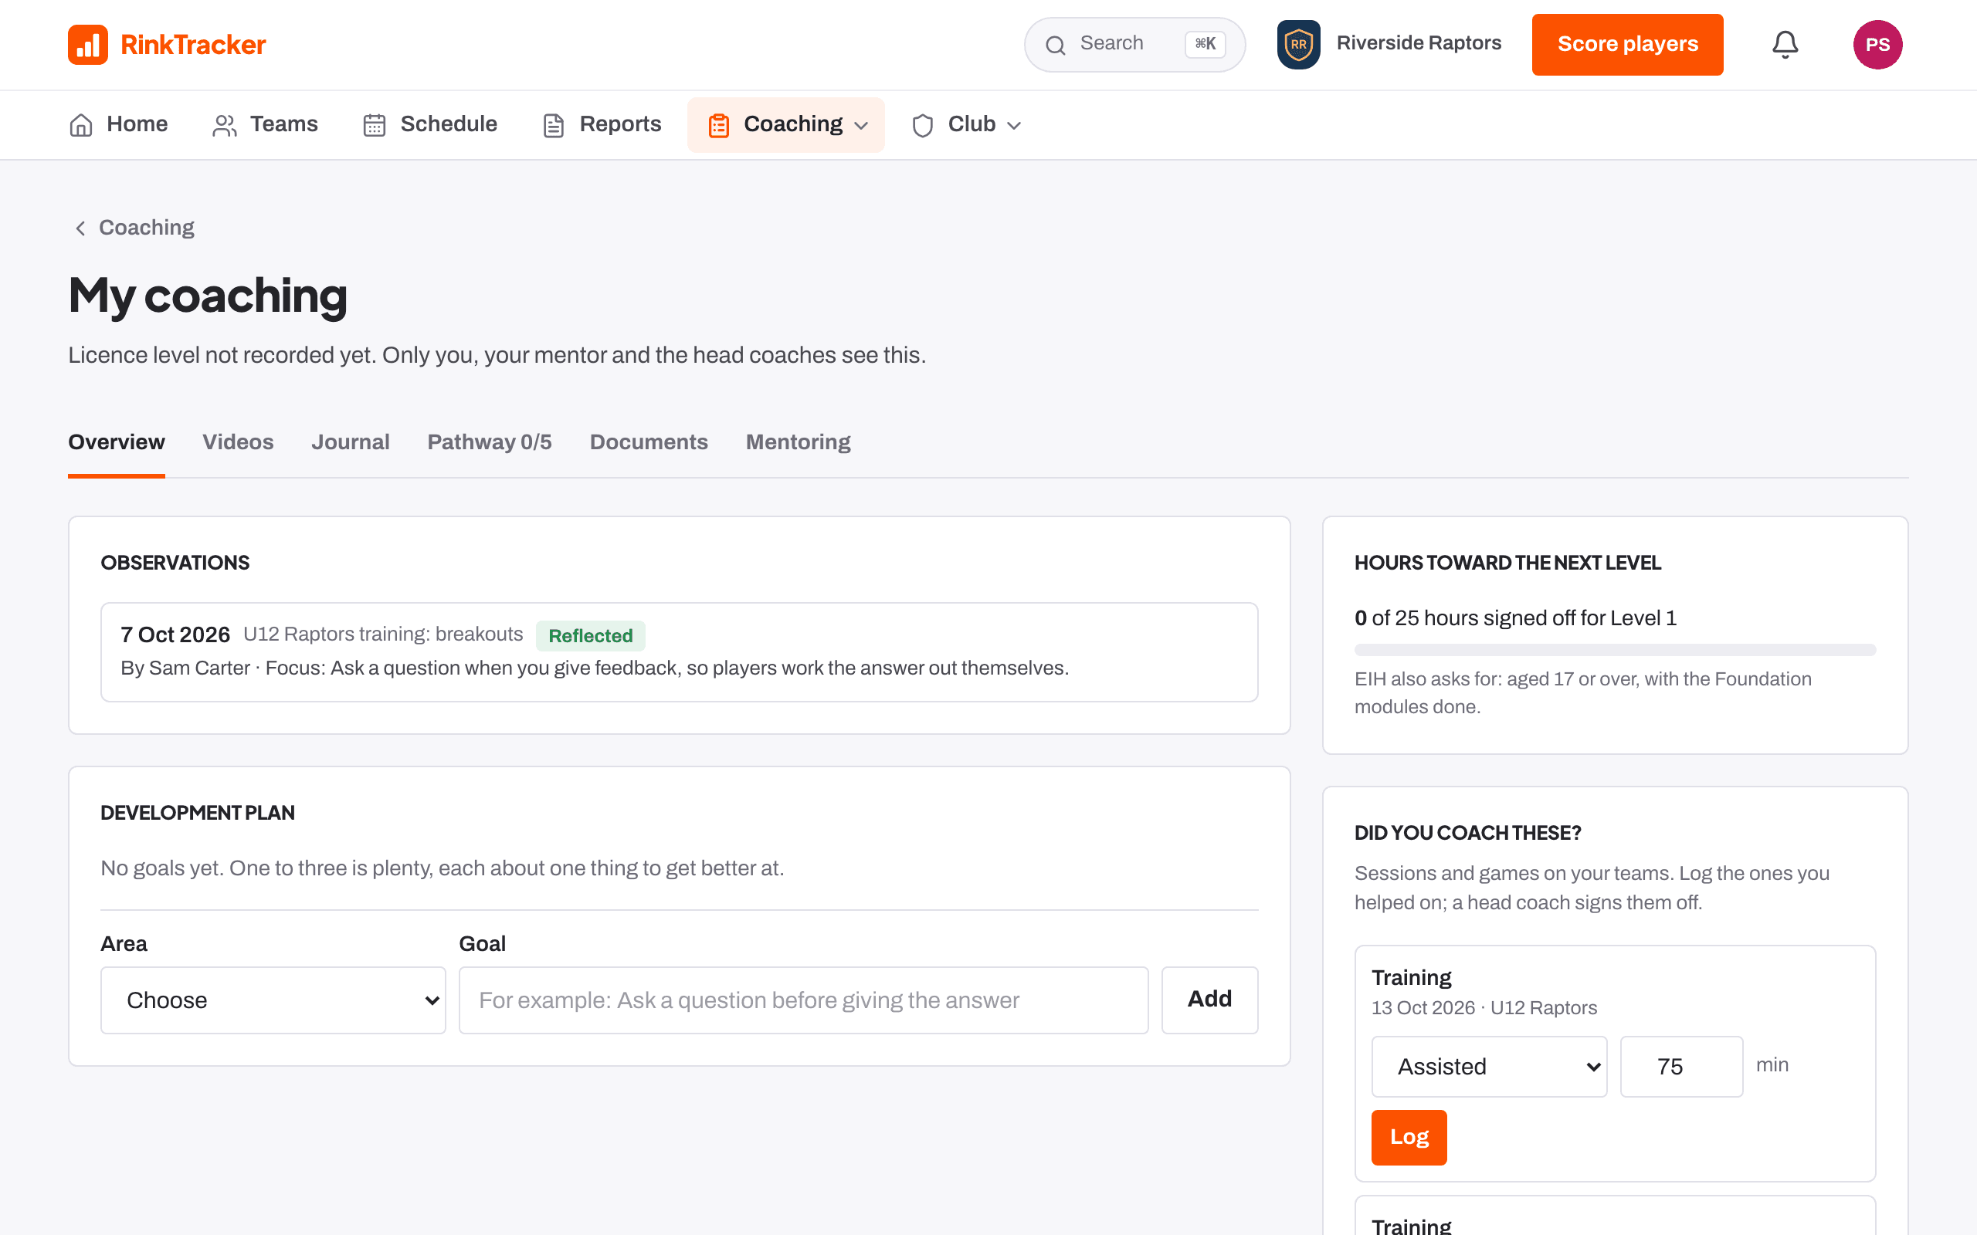Viewport: 1977px width, 1235px height.
Task: Expand the Coaching menu chevron
Action: click(861, 125)
